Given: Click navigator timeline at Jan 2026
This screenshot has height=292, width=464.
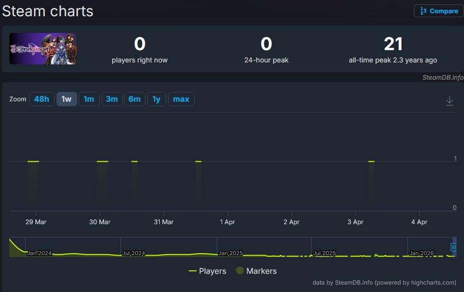Looking at the screenshot, I should [421, 253].
